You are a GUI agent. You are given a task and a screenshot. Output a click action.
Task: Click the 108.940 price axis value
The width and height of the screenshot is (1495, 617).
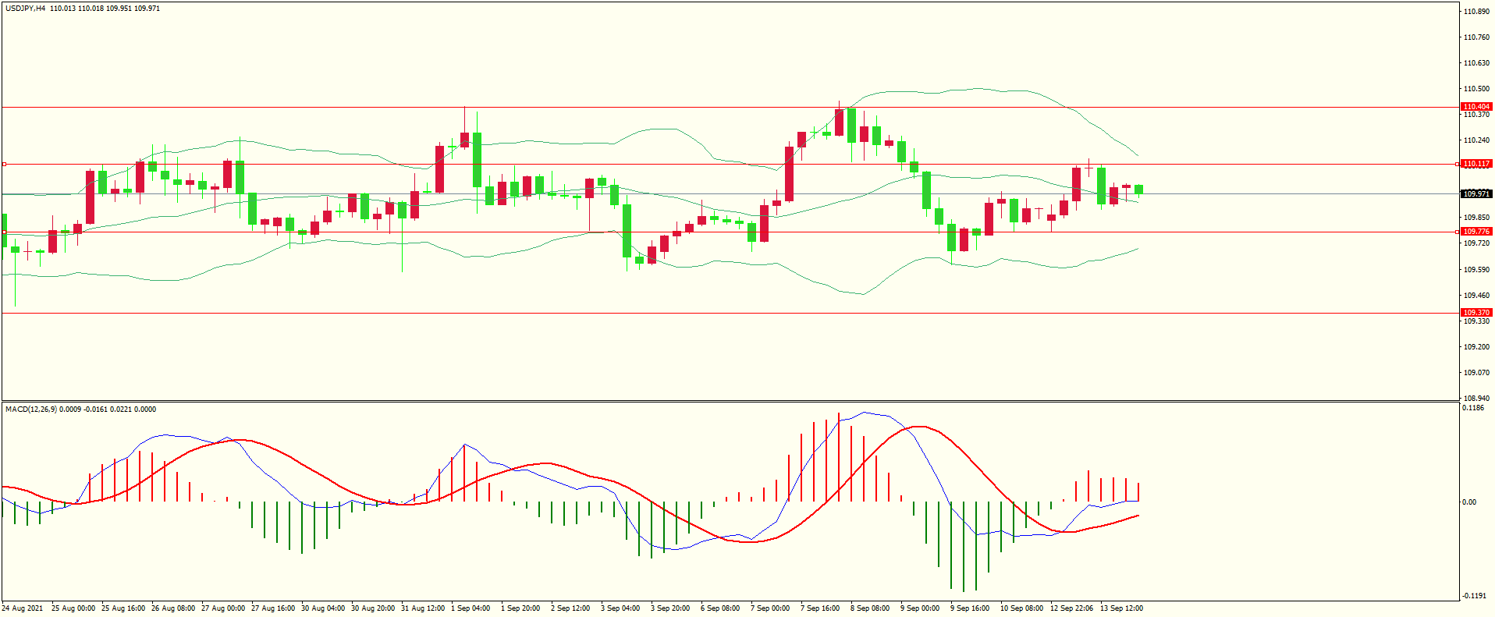click(x=1476, y=399)
